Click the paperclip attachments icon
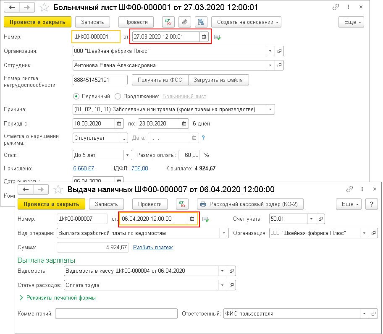 pos(185,22)
